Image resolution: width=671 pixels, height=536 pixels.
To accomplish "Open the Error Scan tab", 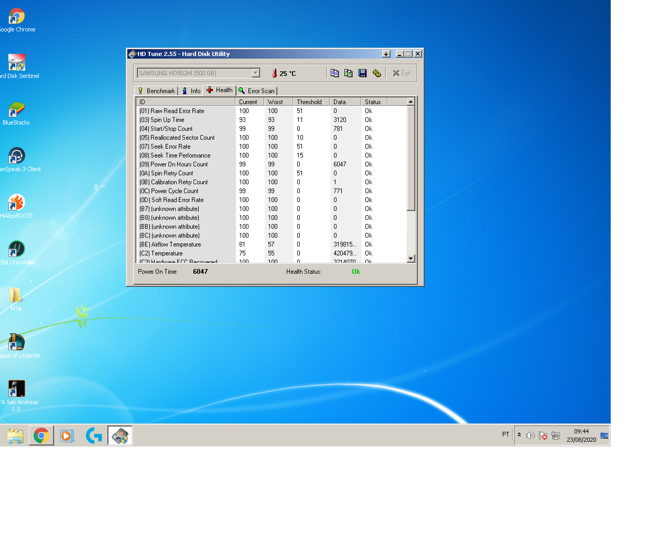I will point(257,91).
